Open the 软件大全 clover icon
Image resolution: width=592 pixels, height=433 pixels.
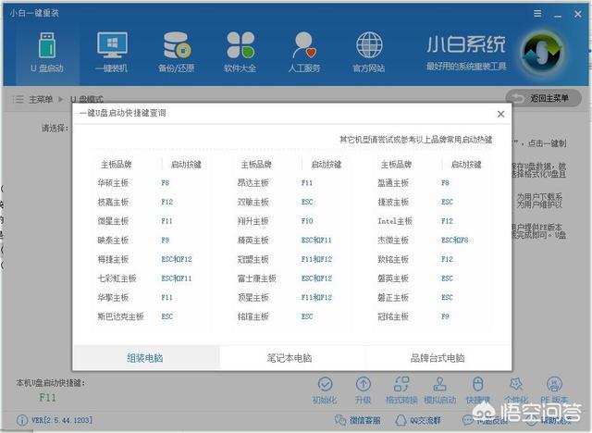(x=240, y=45)
